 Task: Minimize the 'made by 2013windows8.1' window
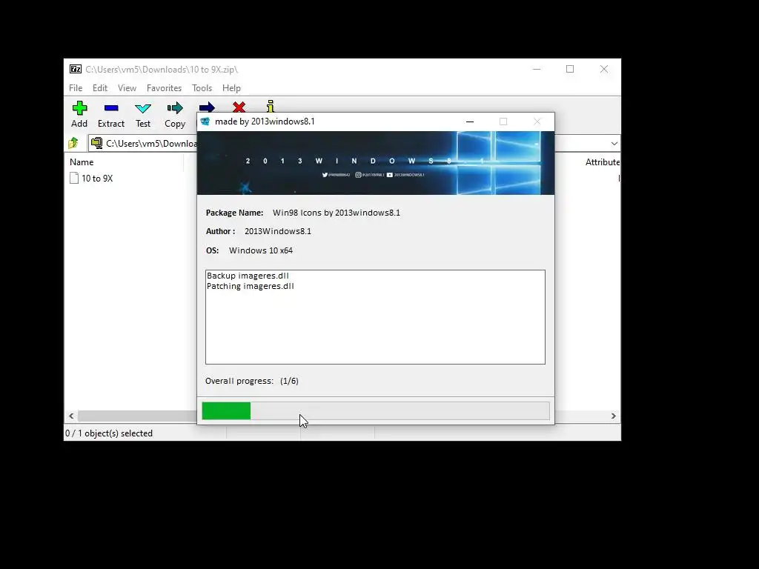tap(469, 122)
